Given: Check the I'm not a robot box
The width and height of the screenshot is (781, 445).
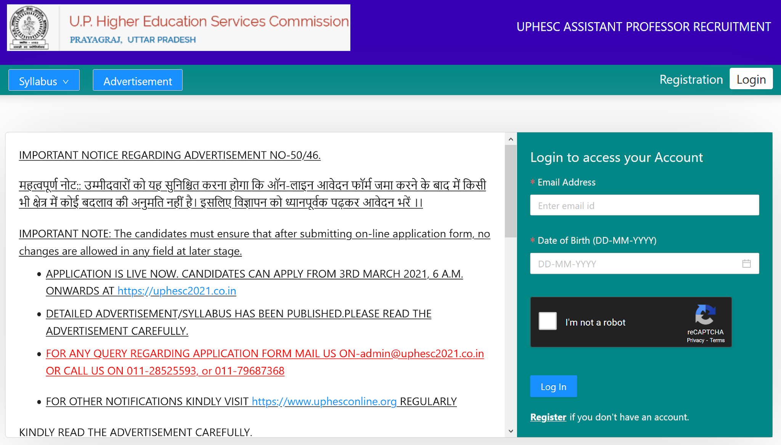Looking at the screenshot, I should coord(548,321).
